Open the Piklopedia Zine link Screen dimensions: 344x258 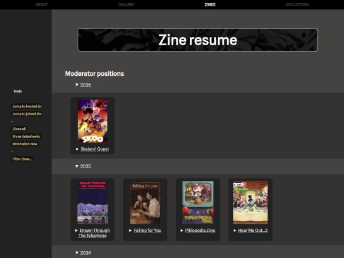pyautogui.click(x=200, y=231)
